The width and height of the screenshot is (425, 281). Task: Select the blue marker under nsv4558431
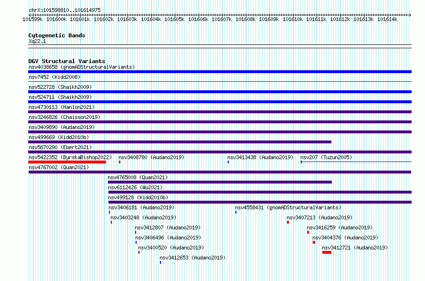point(236,212)
